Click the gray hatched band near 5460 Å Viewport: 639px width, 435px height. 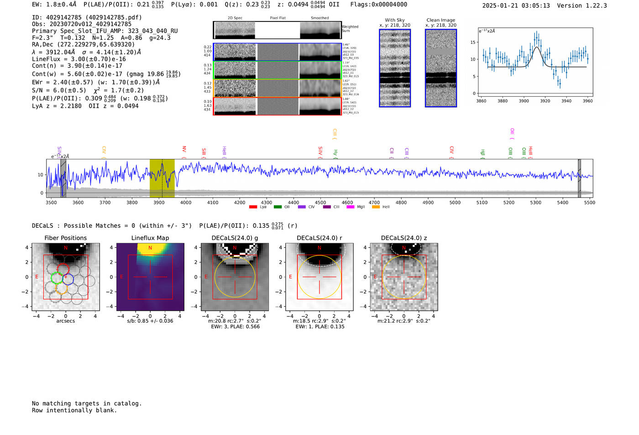coord(579,178)
